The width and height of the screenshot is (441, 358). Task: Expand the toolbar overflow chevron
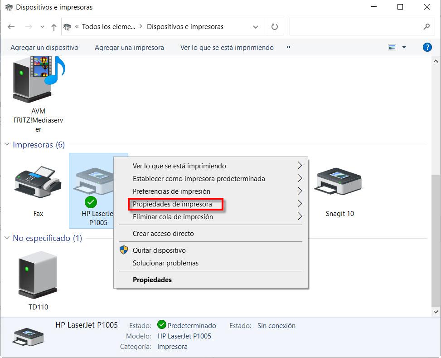tap(289, 47)
